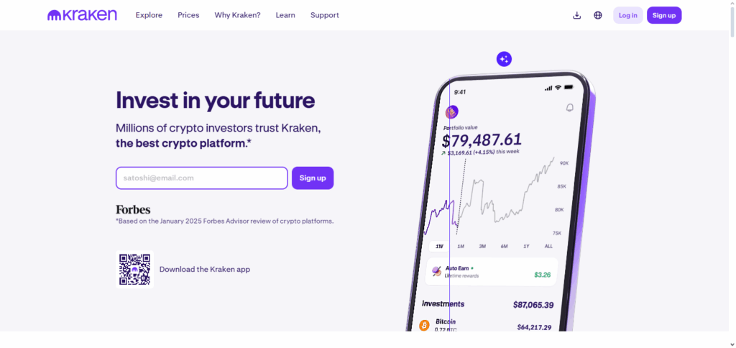Expand the Explore menu

point(149,15)
